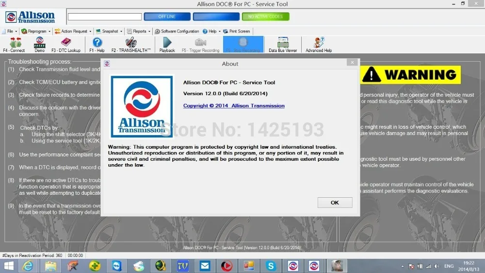Expand the File dropdown arrow
The image size is (485, 273).
tap(16, 31)
